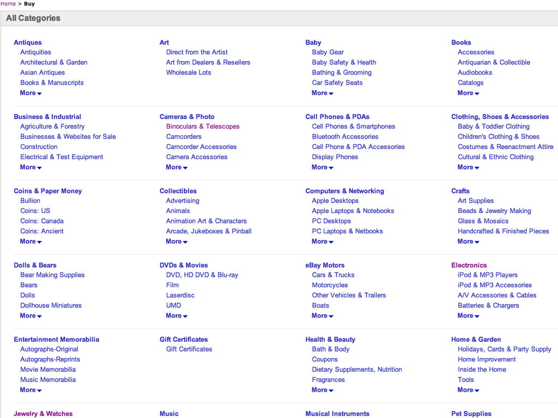This screenshot has height=418, width=558.
Task: Open More list under Coins & Paper Money
Action: coord(31,241)
